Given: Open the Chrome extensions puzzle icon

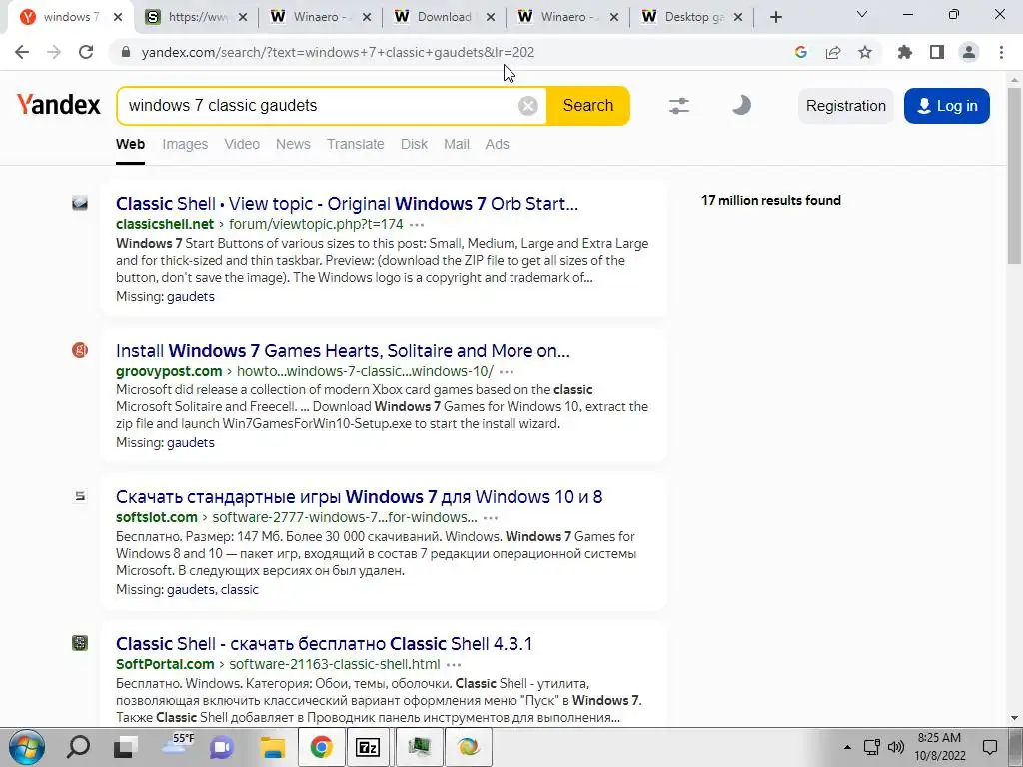Looking at the screenshot, I should [x=905, y=52].
